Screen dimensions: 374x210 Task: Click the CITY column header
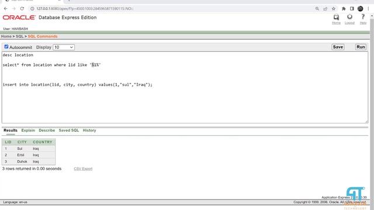(x=22, y=142)
